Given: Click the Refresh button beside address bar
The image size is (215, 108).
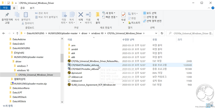Looking at the screenshot, I should [x=162, y=33].
